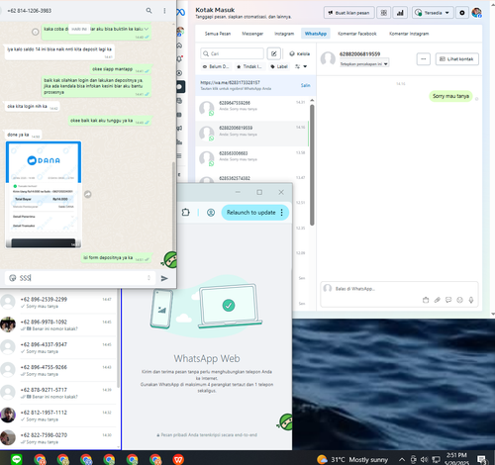Viewport: 495px width, 465px height.
Task: Switch to Semua Pesan tab
Action: 218,34
